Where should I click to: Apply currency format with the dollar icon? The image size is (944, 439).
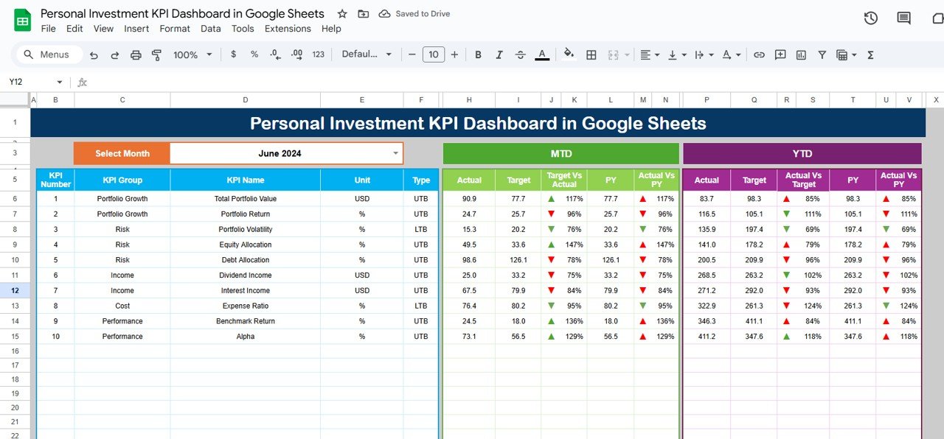tap(233, 55)
